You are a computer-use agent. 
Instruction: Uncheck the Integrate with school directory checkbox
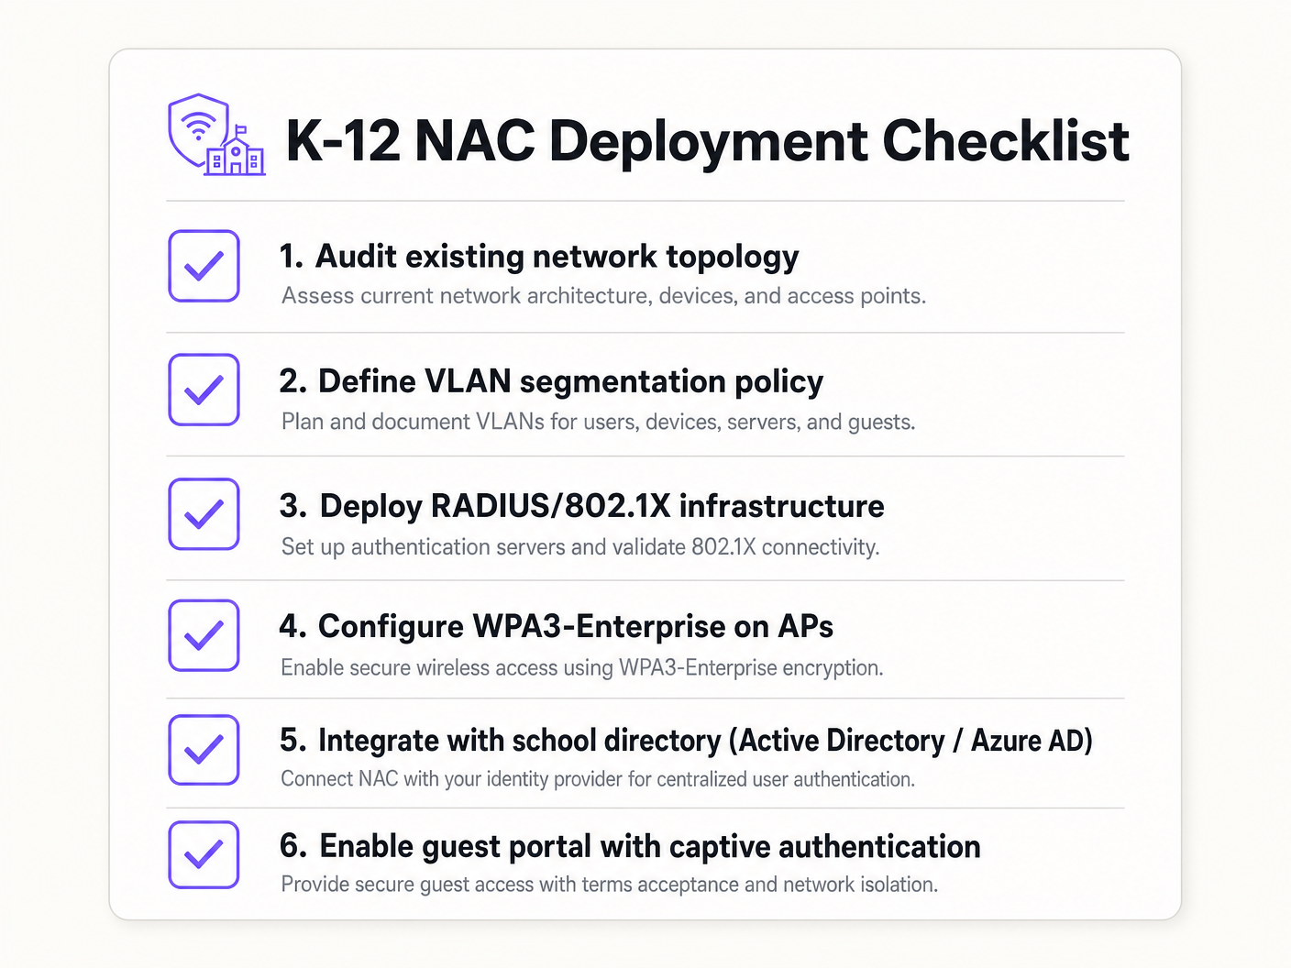[204, 750]
